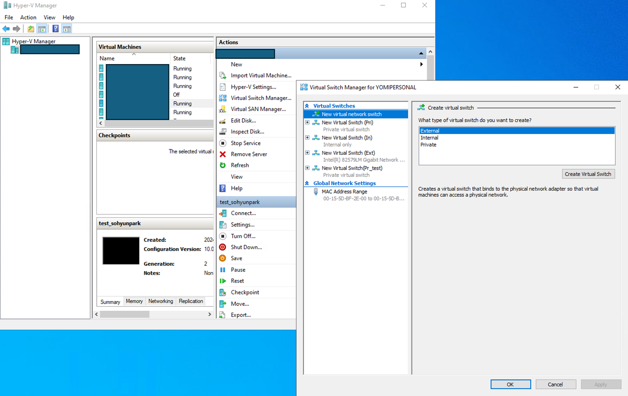Viewport: 628px width, 396px height.
Task: Click OK in Virtual Switch Manager
Action: click(511, 384)
